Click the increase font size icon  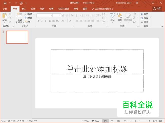[63, 15]
